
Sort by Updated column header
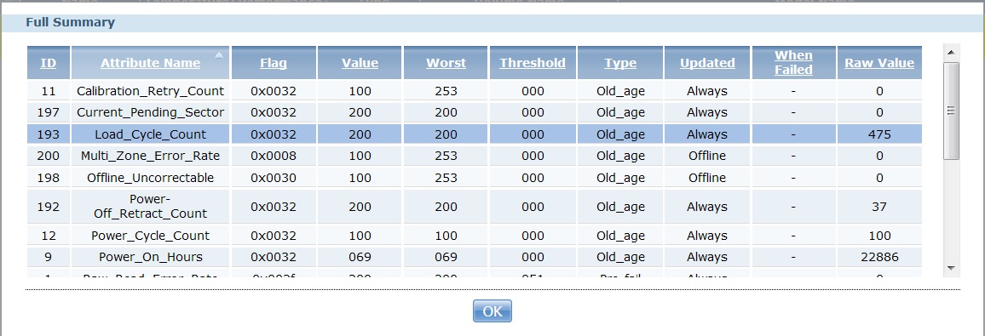point(707,63)
